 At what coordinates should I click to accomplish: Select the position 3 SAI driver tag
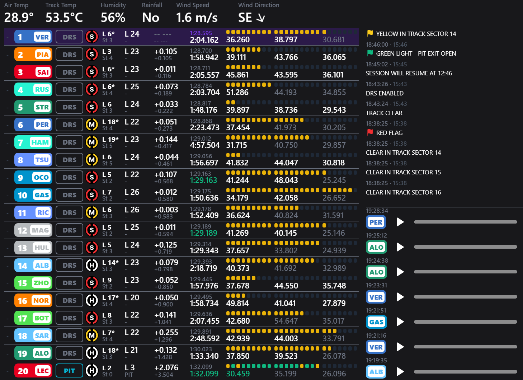(33, 72)
